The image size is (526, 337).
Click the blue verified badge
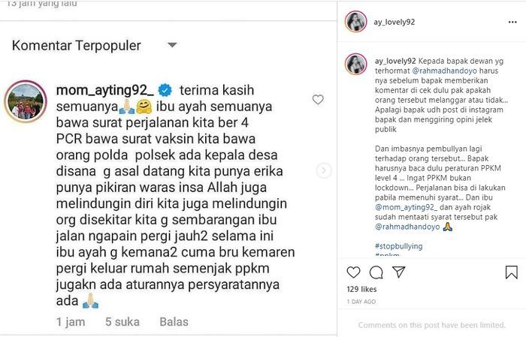click(165, 90)
